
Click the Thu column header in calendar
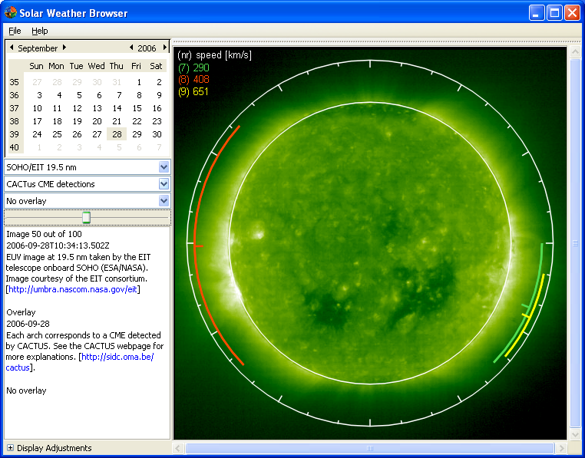pos(116,66)
